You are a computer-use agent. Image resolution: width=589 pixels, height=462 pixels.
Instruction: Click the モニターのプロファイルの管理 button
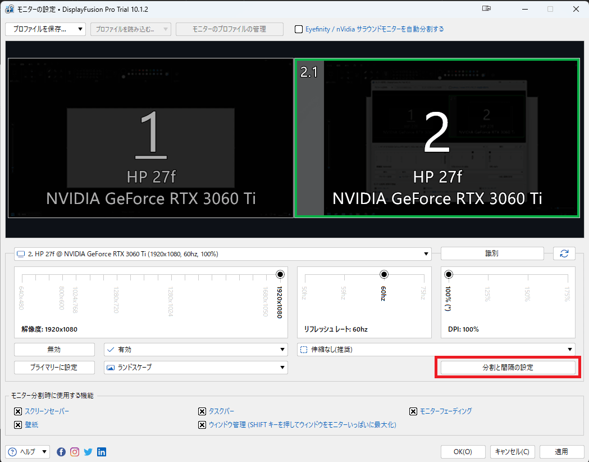230,29
